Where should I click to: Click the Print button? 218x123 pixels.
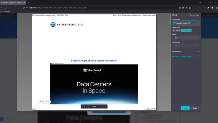[185, 108]
